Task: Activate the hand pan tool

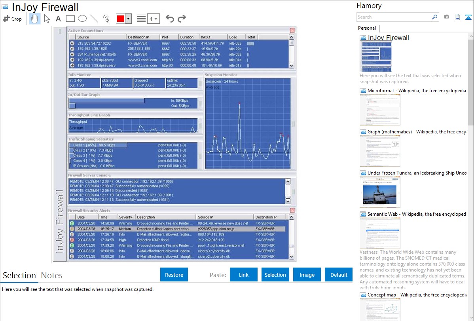Action: click(35, 19)
